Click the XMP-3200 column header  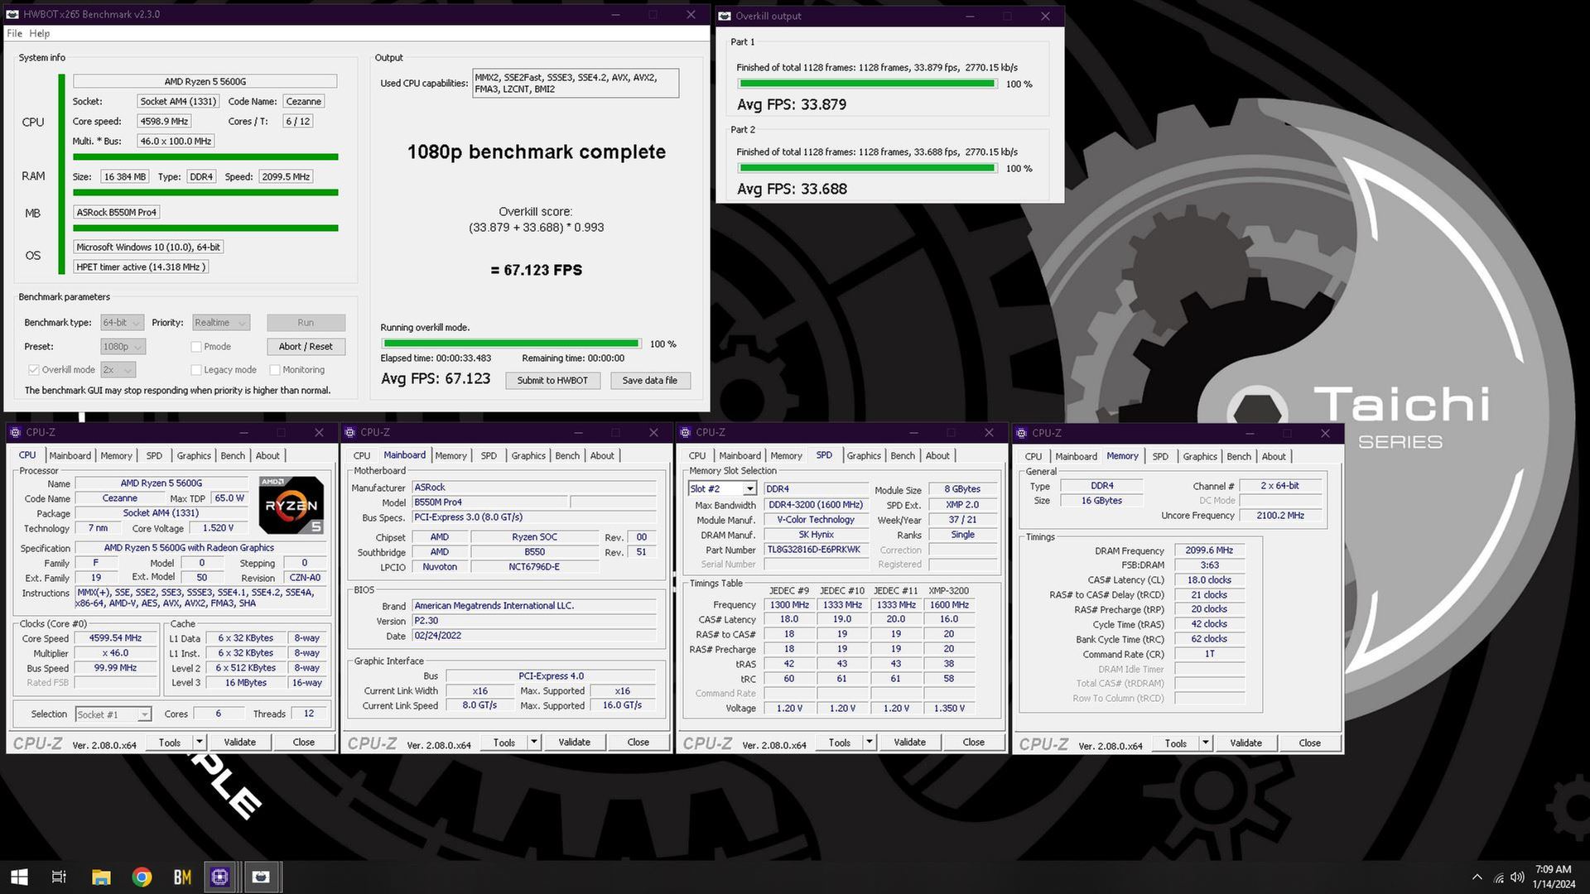948,591
